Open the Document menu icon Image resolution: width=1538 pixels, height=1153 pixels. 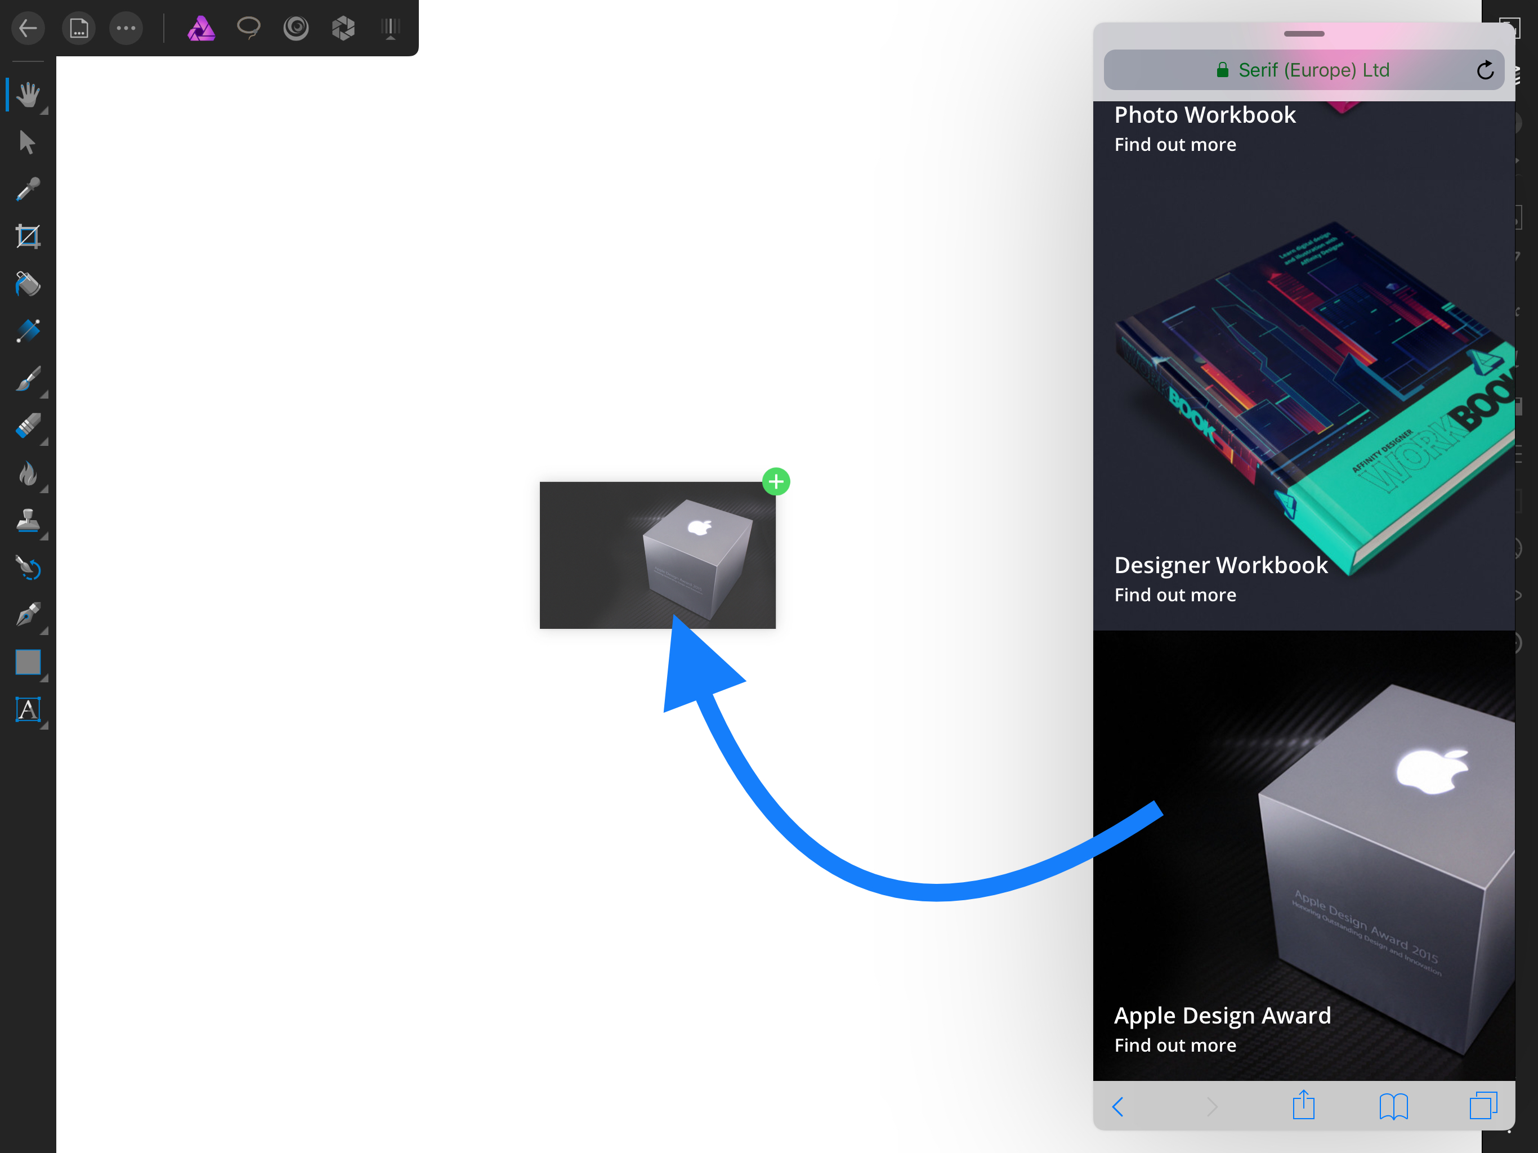[79, 29]
